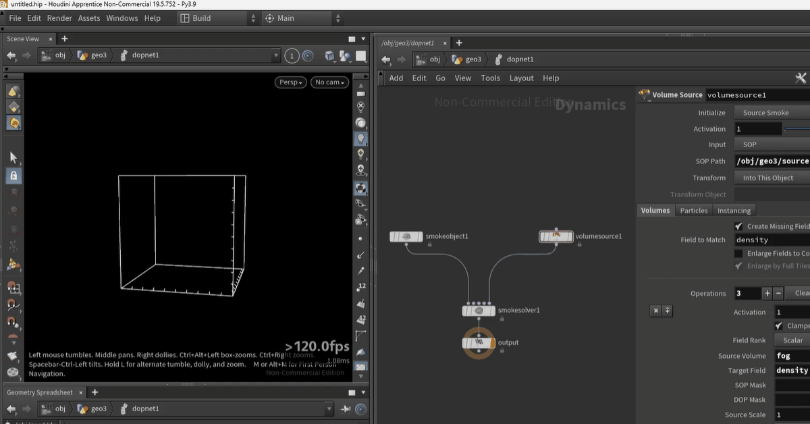Screen dimensions: 810x424
Task: Enable the Enlarge Fields to Contain checkbox
Action: tap(738, 254)
